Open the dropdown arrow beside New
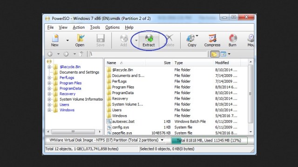 pos(68,40)
